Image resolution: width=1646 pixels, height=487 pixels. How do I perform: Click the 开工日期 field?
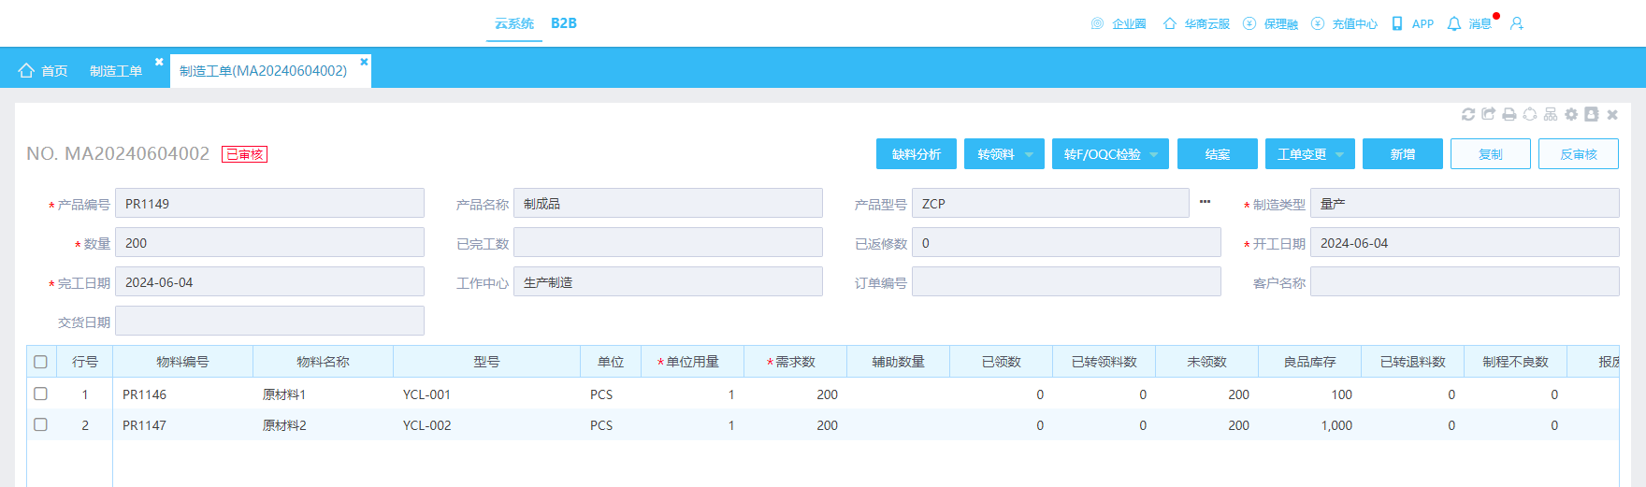[1465, 243]
